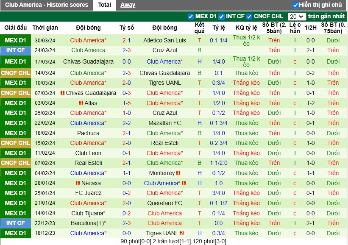Uncheck the MEX D1 league filter
Viewport: 348px width, 245px height.
coord(191,17)
